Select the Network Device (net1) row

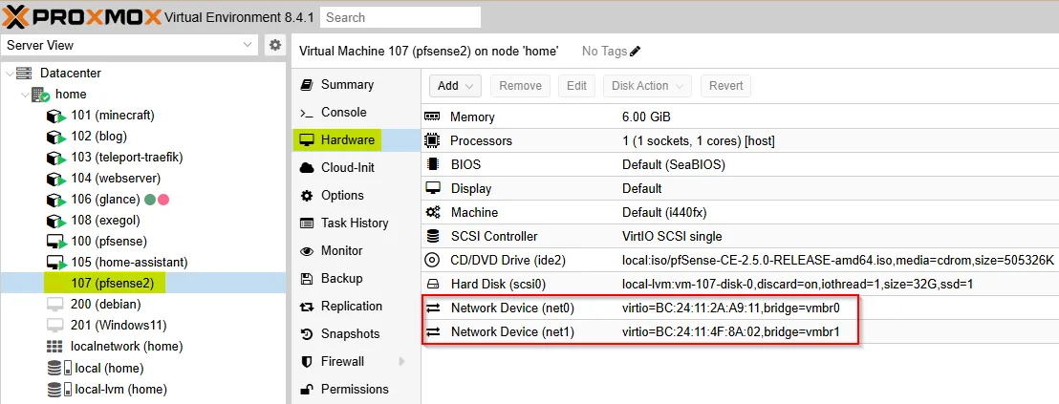[x=640, y=331]
